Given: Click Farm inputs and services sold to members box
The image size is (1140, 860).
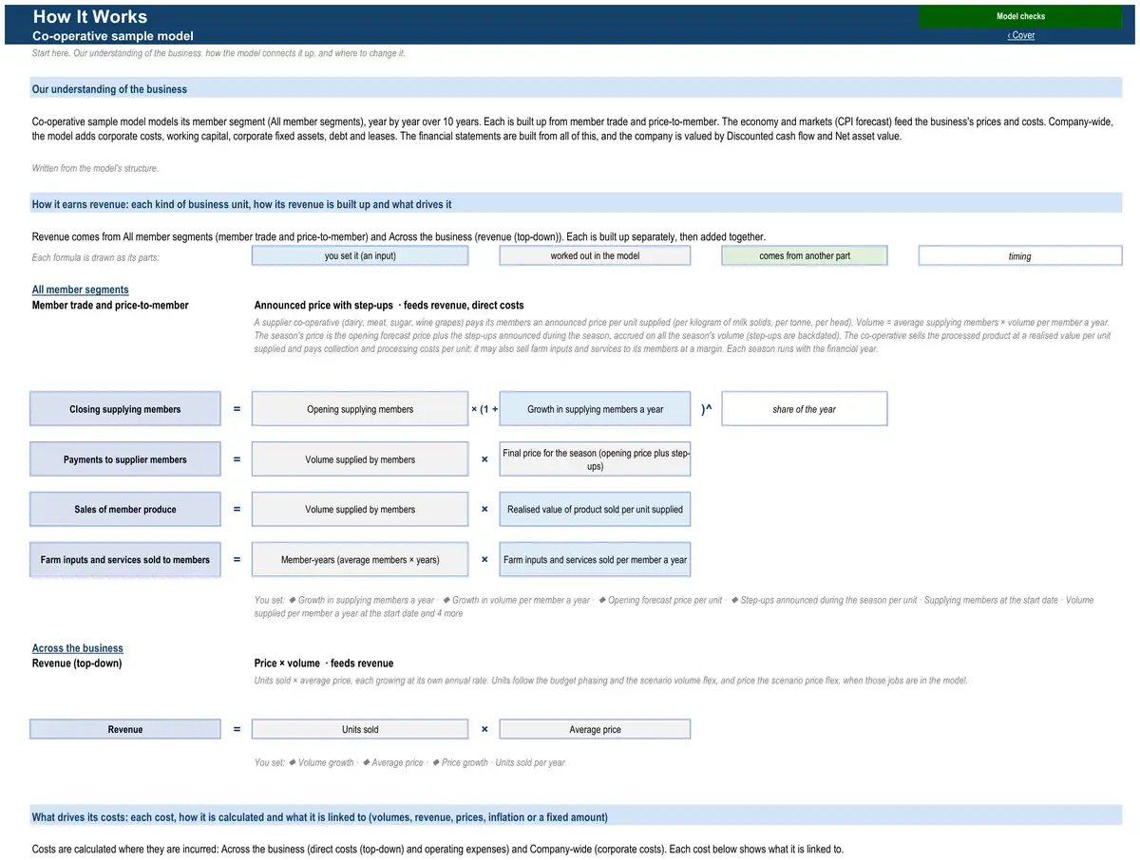Looking at the screenshot, I should click(x=125, y=560).
